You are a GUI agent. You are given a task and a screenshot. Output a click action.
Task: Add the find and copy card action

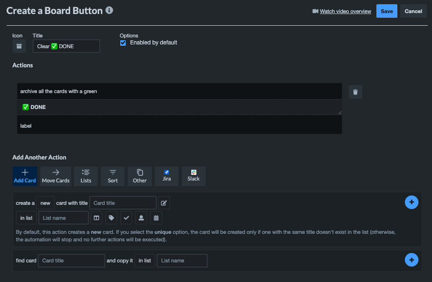click(411, 260)
